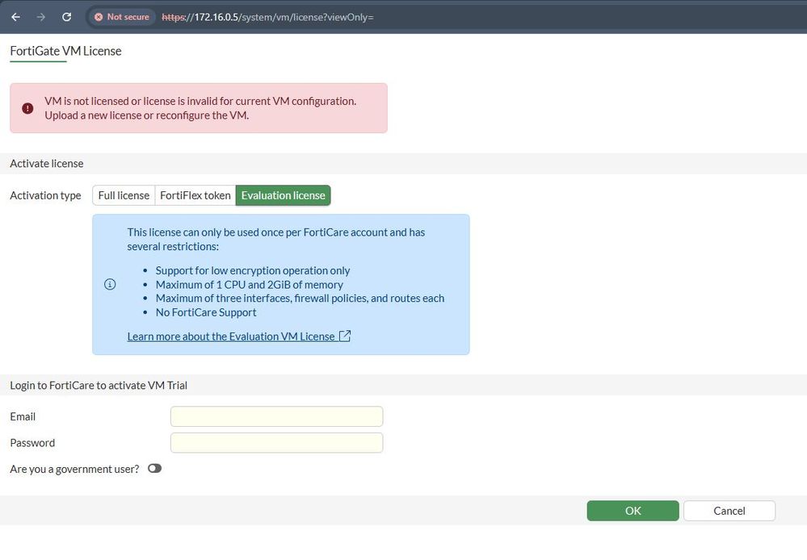Select the Full license activation type
The height and width of the screenshot is (560, 807).
(124, 195)
